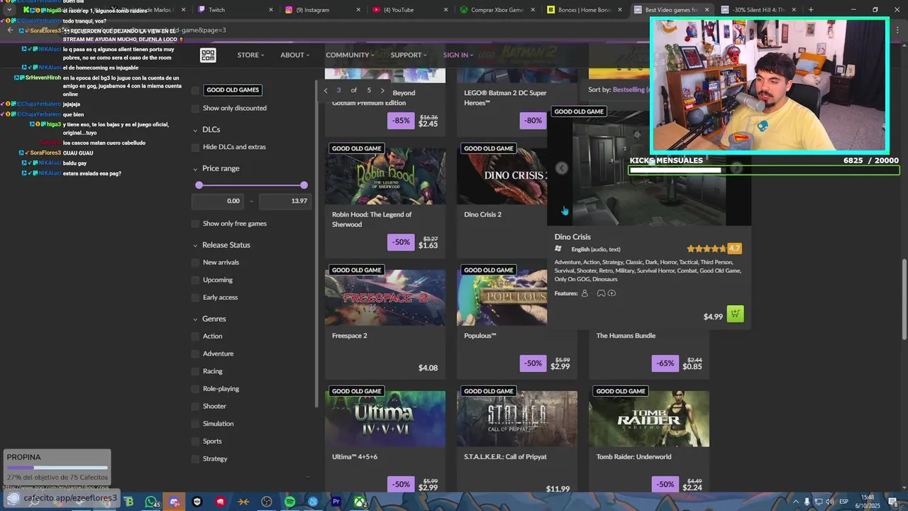Collapse the Release Status section

pos(221,245)
